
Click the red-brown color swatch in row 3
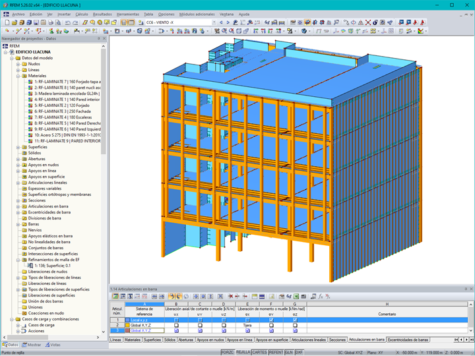click(x=127, y=331)
